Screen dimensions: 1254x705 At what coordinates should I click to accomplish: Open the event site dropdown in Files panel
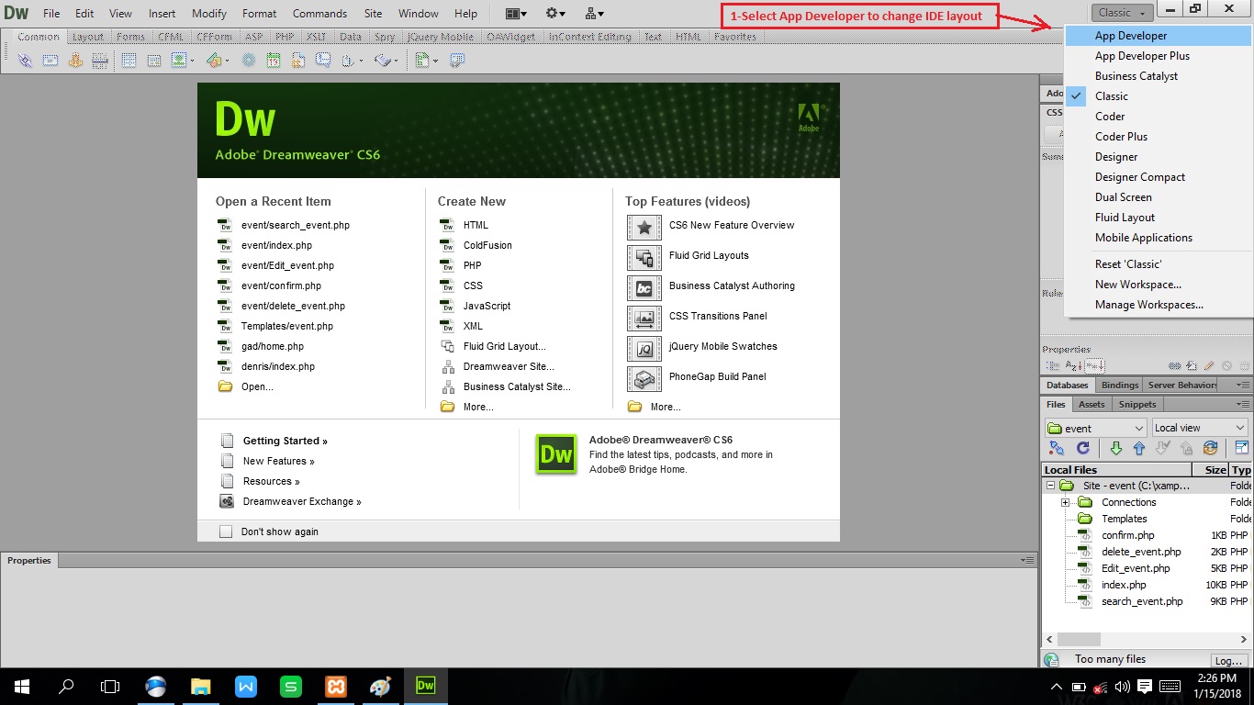1095,428
